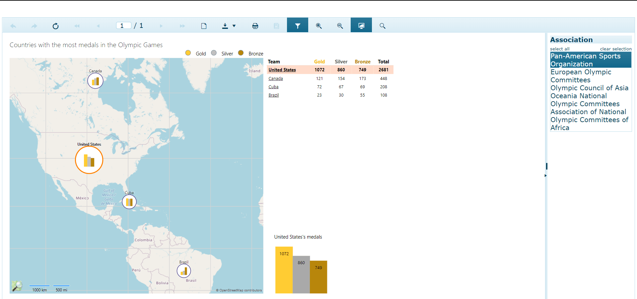Go to previous report page
Image resolution: width=637 pixels, height=299 pixels.
point(98,26)
